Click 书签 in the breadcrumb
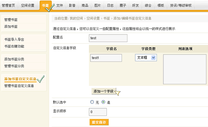Viewport: 208px width, 127px height. click(107, 18)
